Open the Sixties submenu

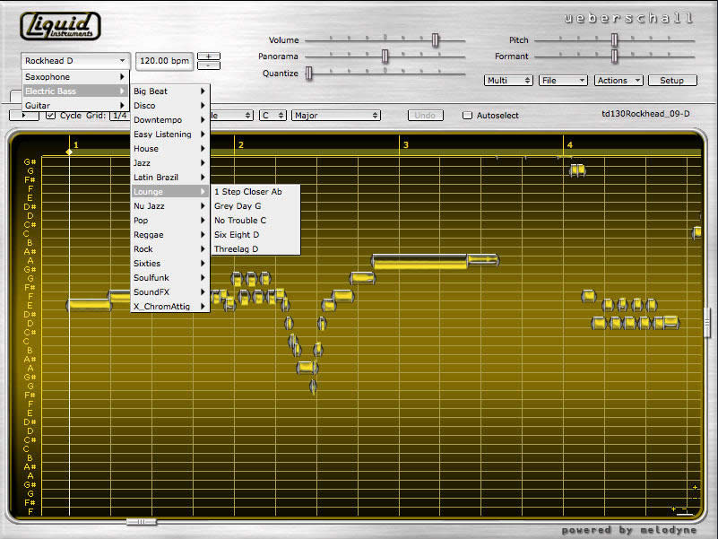(170, 264)
